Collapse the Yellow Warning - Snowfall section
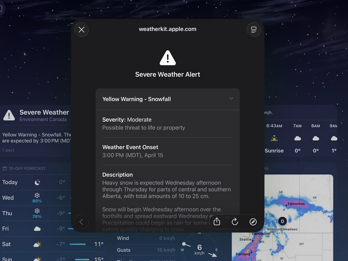Viewport: 348px width, 261px height. (231, 99)
